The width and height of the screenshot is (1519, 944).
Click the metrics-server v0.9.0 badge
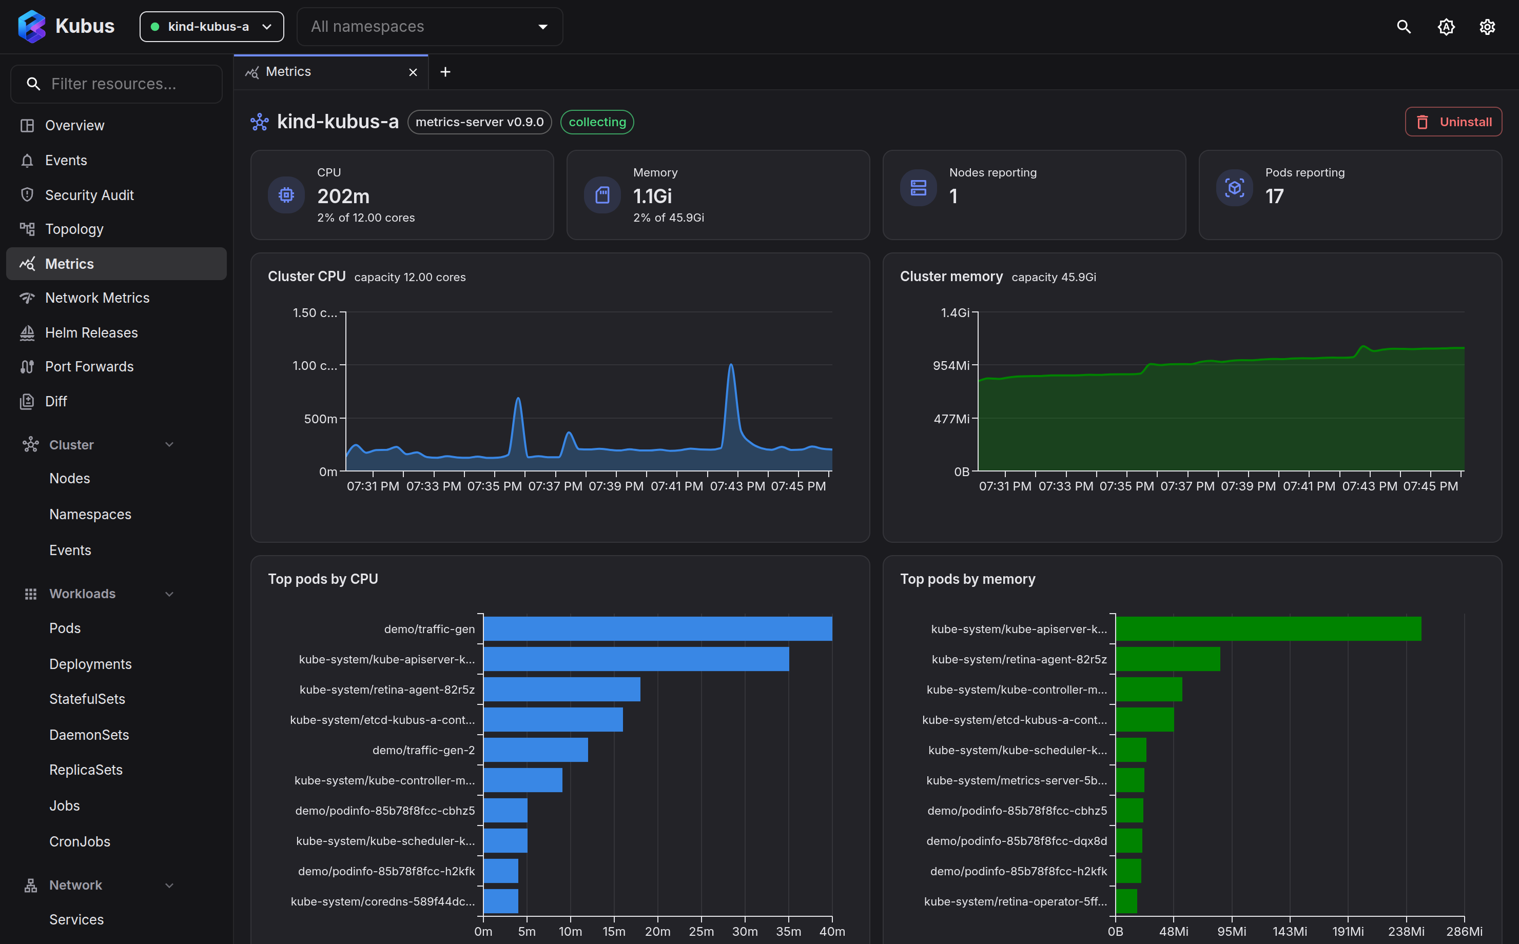(x=479, y=122)
